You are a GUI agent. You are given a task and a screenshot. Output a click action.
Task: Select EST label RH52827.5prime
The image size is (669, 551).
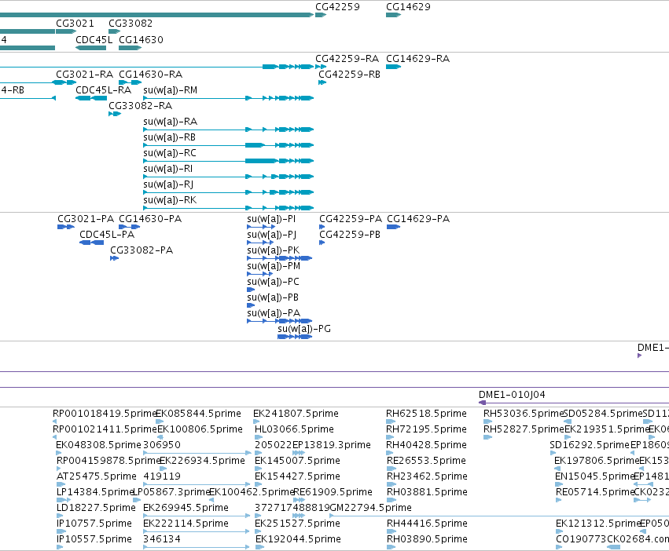[x=524, y=429]
